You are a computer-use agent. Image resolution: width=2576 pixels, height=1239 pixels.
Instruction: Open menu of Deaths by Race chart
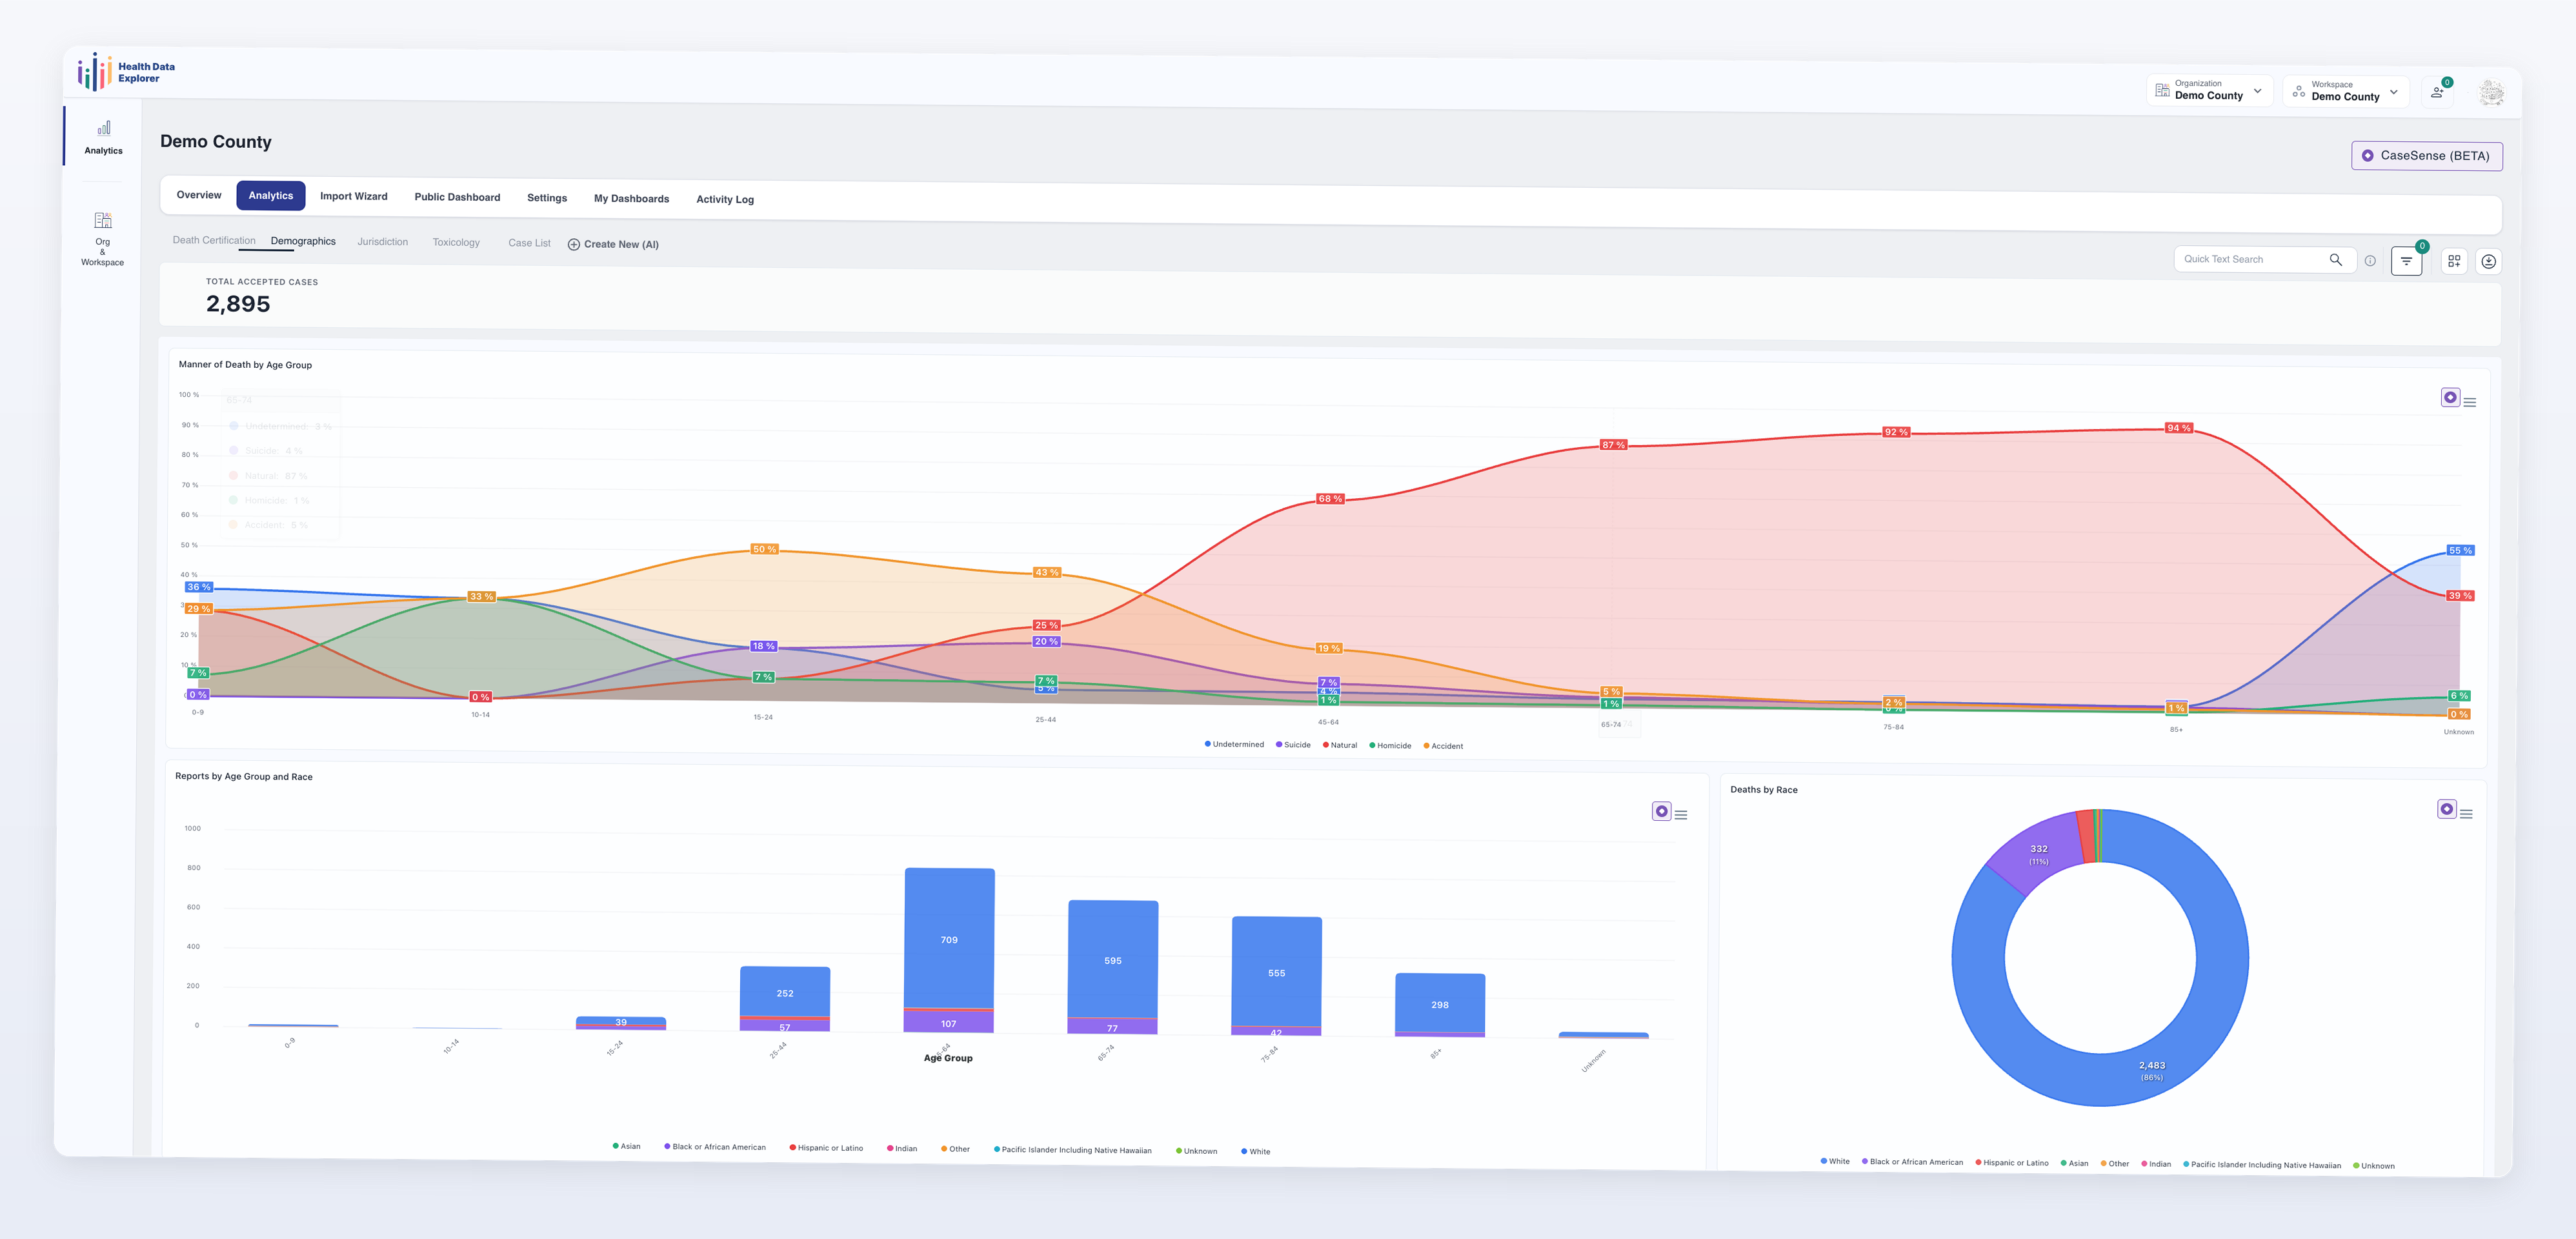[x=2466, y=814]
